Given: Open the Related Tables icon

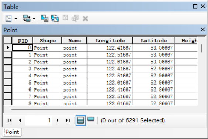Looking at the screenshot, I should [27, 19].
